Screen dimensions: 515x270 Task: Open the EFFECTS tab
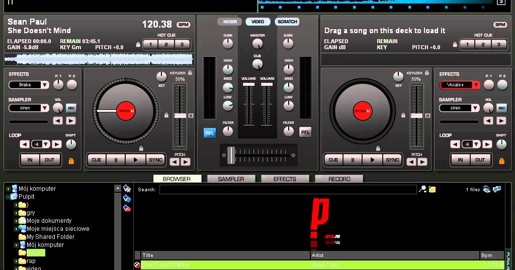tap(285, 179)
